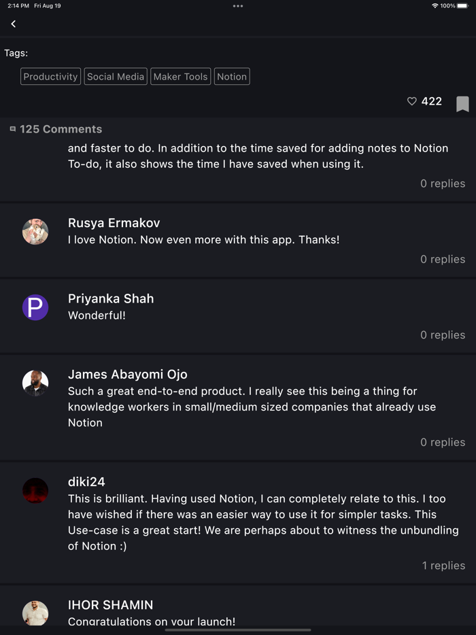View diki24's profile picture

[35, 491]
